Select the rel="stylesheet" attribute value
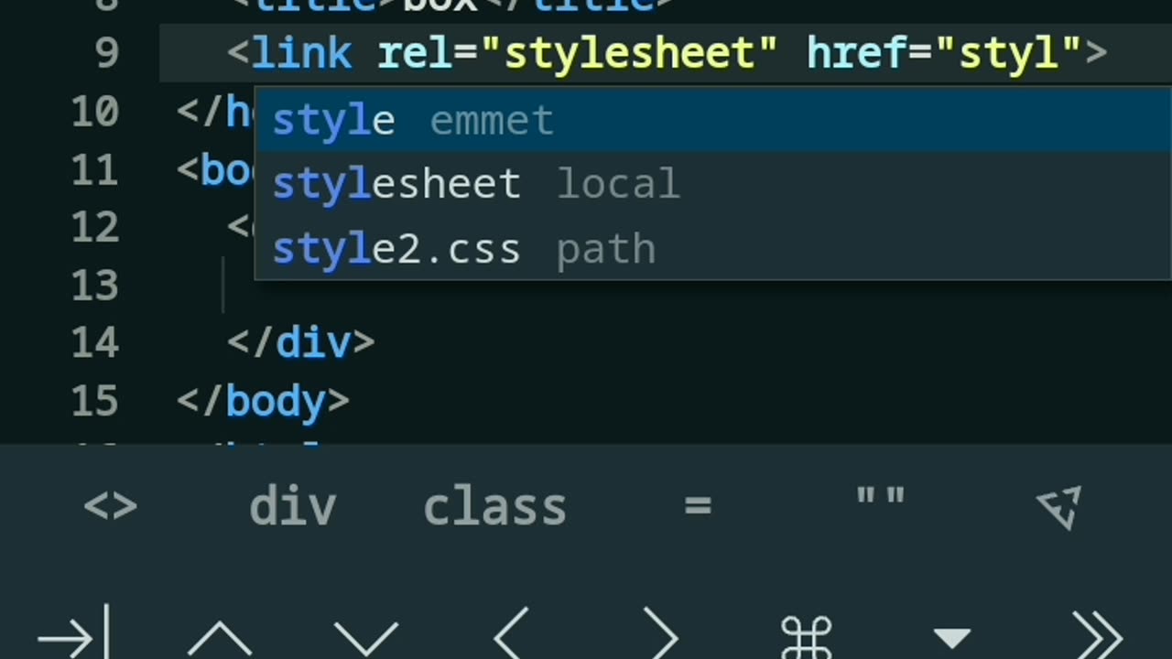 pyautogui.click(x=629, y=54)
